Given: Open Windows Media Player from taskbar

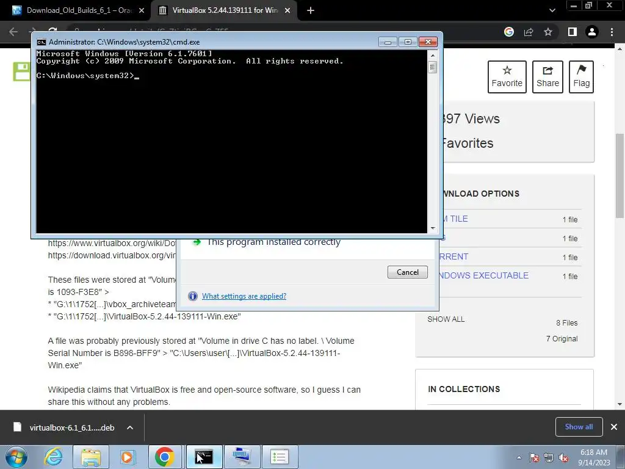Looking at the screenshot, I should 128,457.
